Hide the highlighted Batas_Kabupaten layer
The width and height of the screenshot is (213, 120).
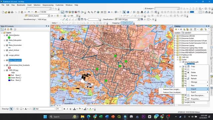(7, 60)
